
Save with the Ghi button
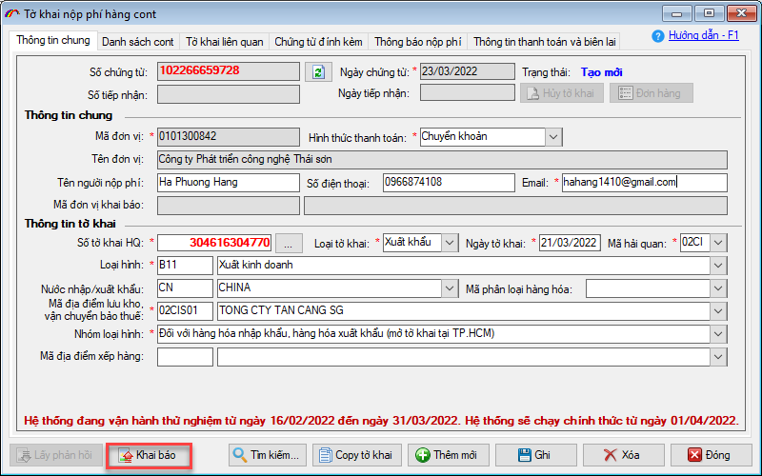tap(535, 455)
